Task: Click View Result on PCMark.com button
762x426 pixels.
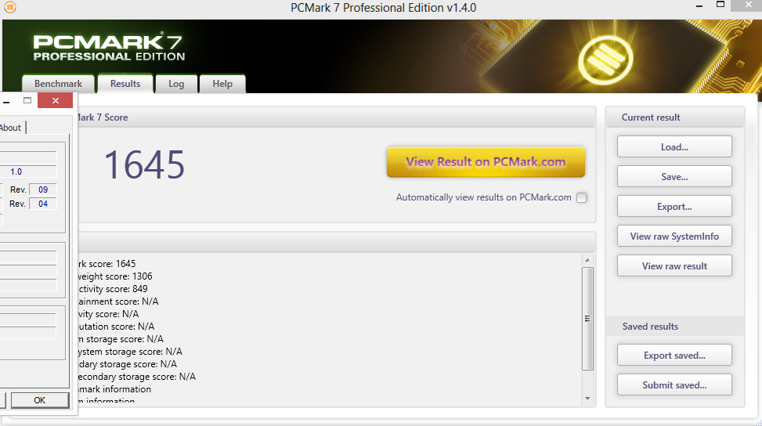Action: coord(486,162)
